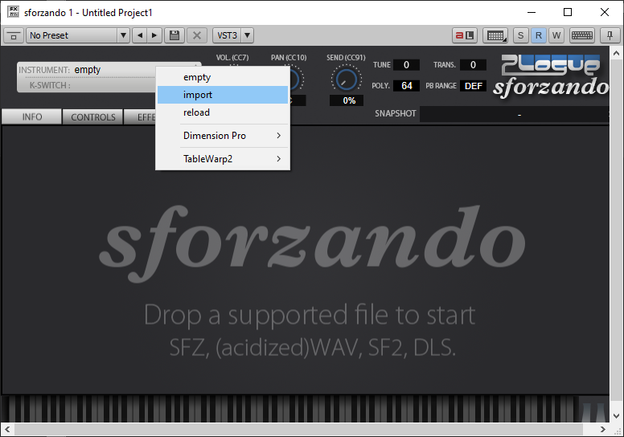The image size is (624, 437).
Task: Click the red automation lane icon
Action: tap(465, 35)
